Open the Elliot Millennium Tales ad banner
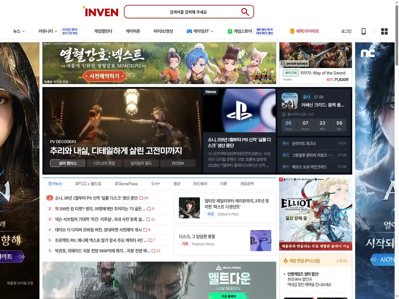The height and width of the screenshot is (299, 399). [315, 214]
